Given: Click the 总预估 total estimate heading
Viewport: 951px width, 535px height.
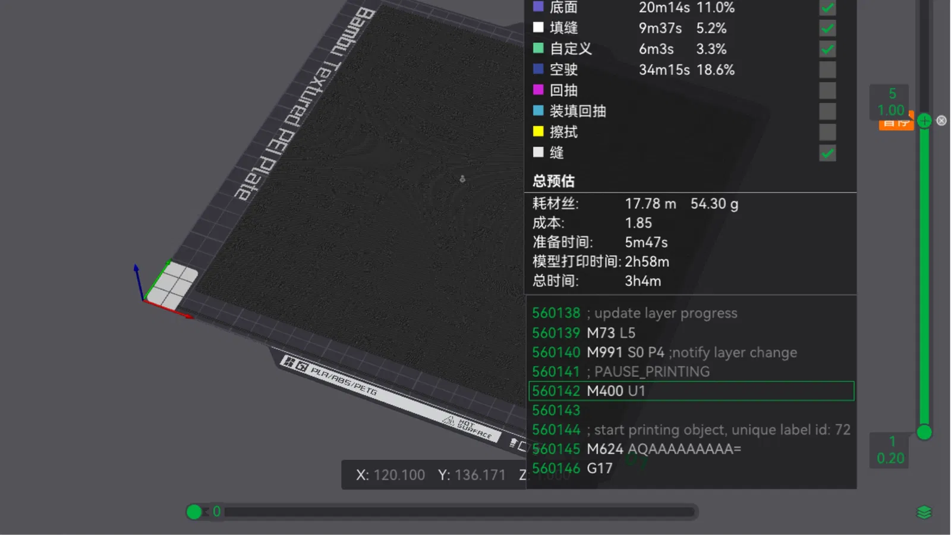Looking at the screenshot, I should [553, 181].
